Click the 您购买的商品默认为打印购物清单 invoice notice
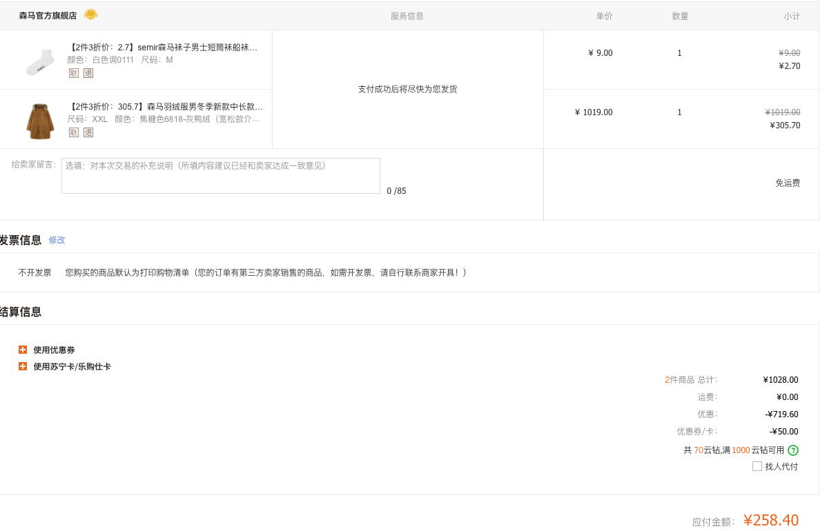 coord(266,272)
